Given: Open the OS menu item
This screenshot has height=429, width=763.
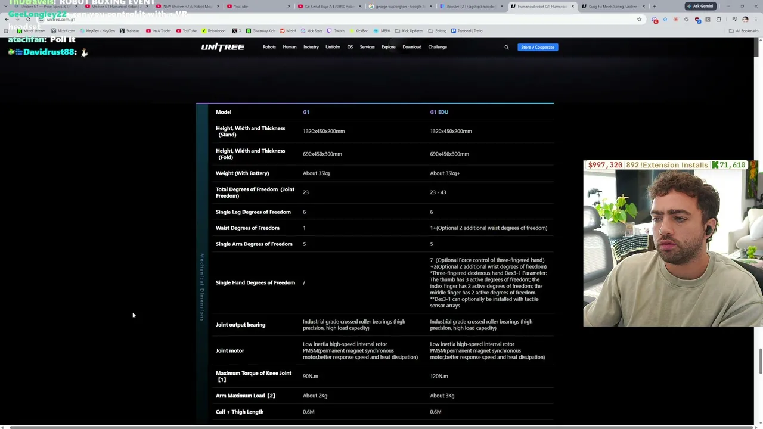Looking at the screenshot, I should tap(350, 47).
